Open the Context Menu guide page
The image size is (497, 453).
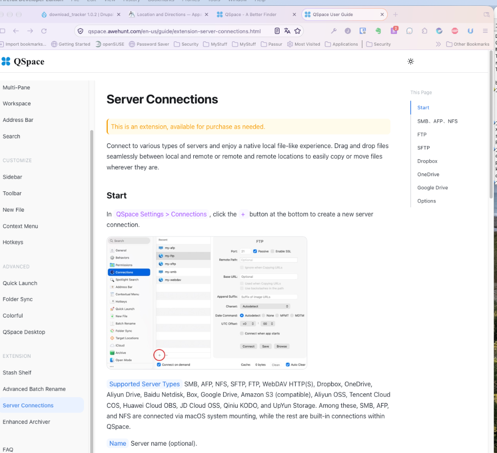[x=20, y=226]
